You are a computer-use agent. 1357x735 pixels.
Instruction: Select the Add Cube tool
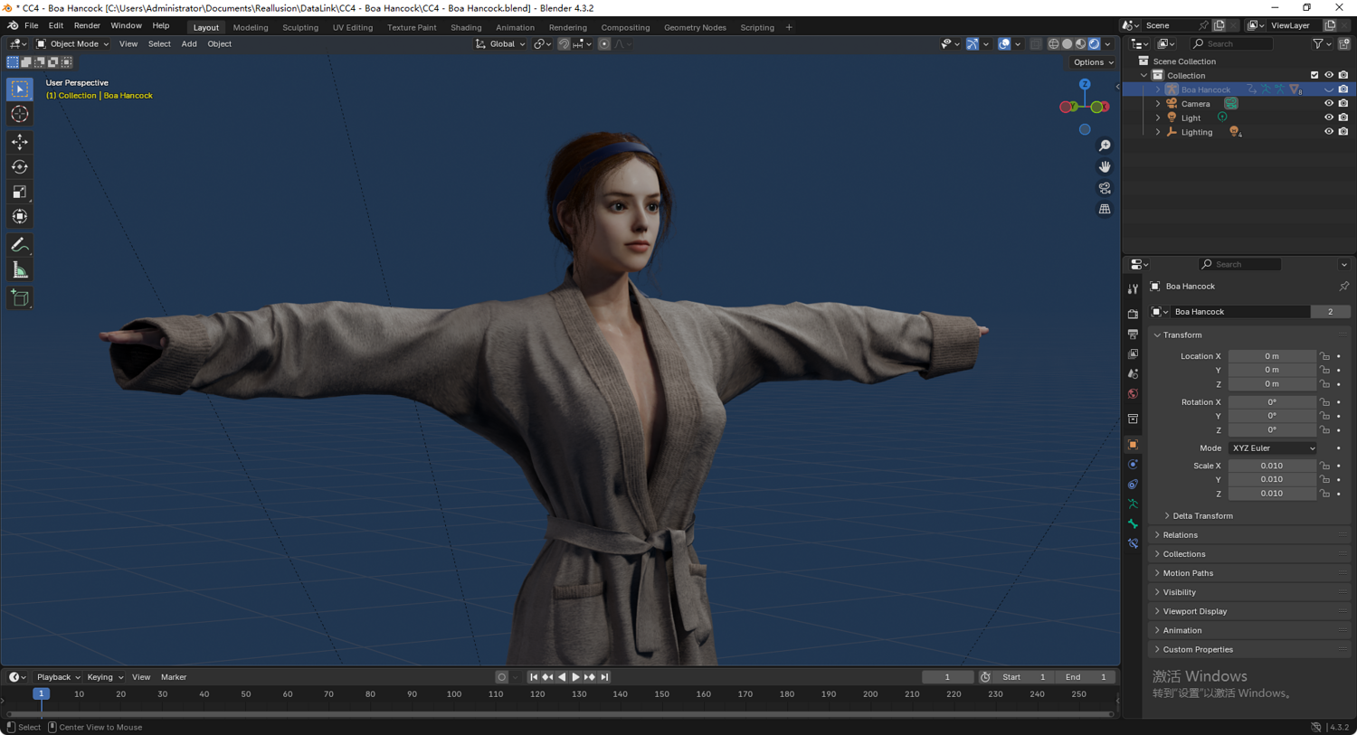coord(20,298)
